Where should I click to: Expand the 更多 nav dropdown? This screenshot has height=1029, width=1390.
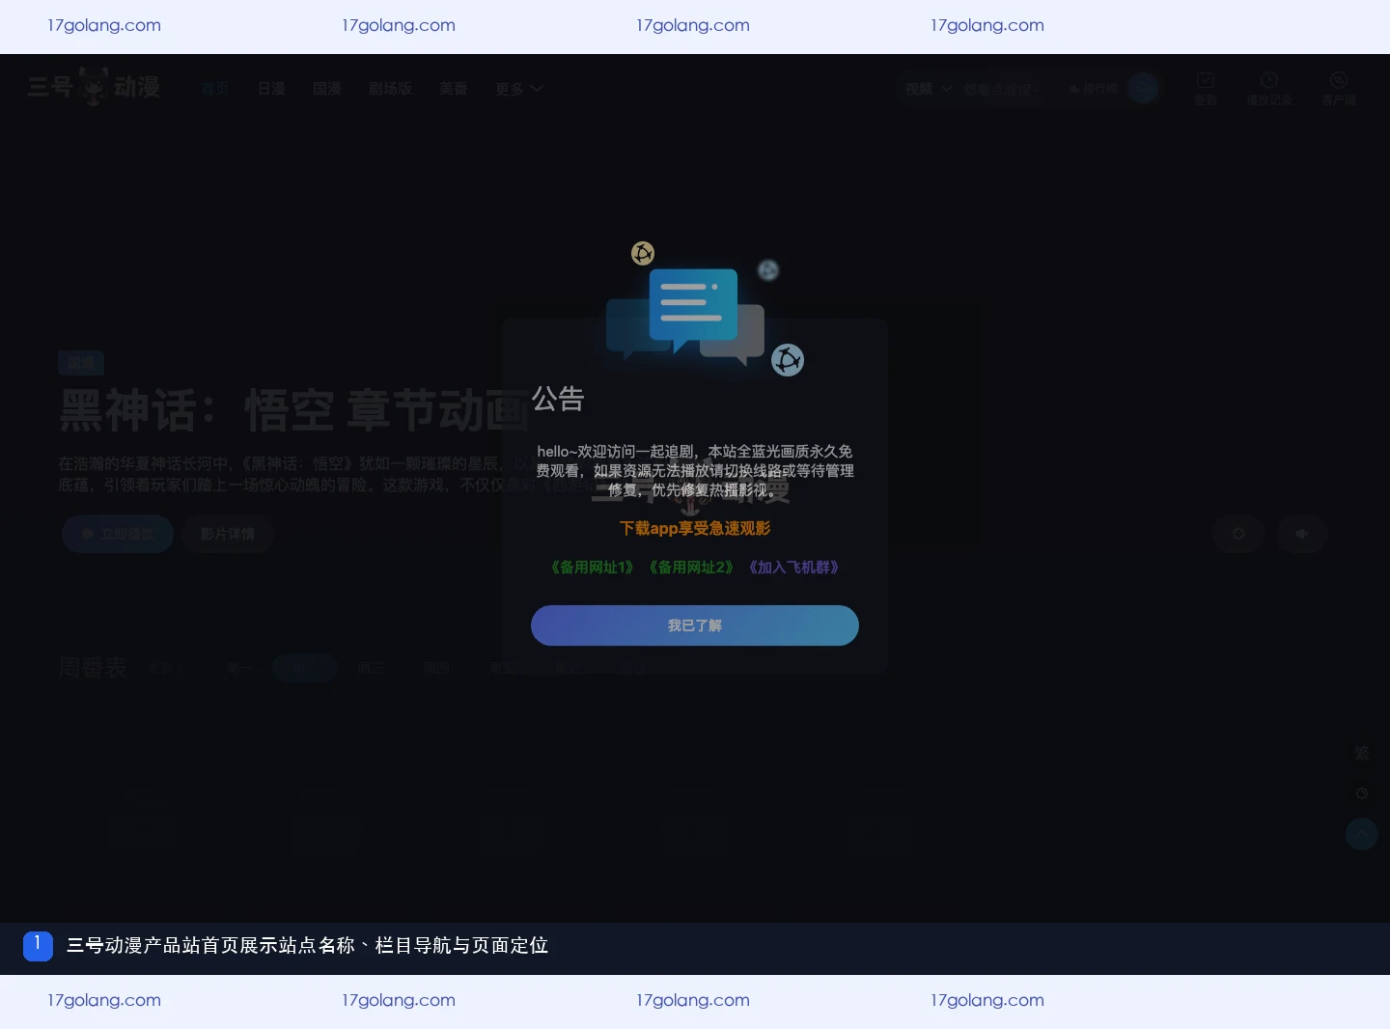click(519, 89)
